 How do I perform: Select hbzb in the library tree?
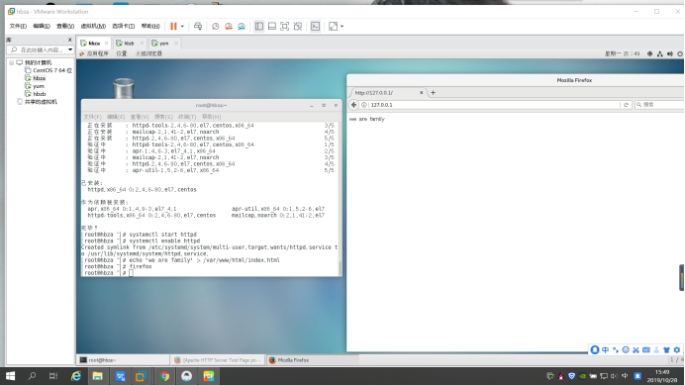pyautogui.click(x=40, y=94)
